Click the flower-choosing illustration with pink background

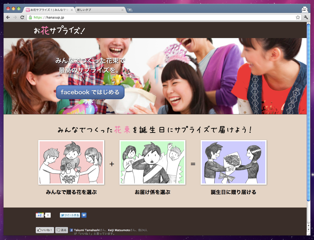[71, 162]
